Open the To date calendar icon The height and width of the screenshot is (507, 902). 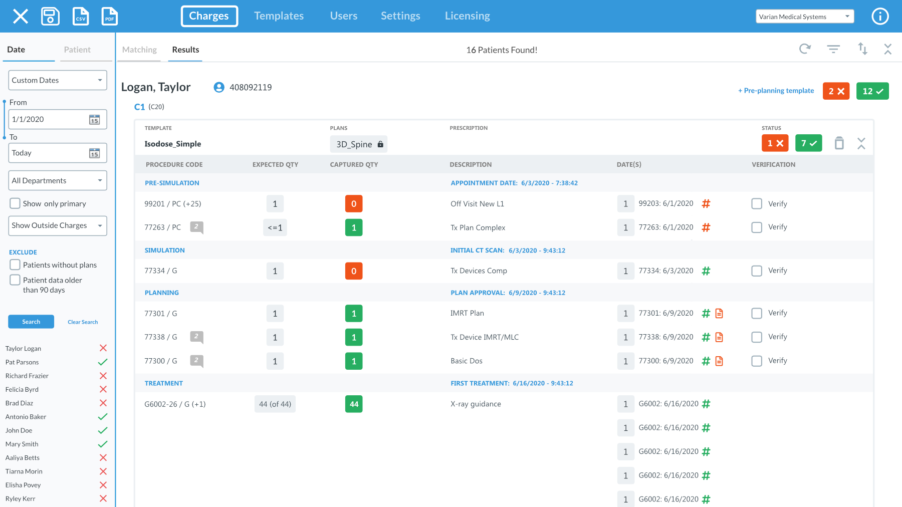tap(95, 153)
